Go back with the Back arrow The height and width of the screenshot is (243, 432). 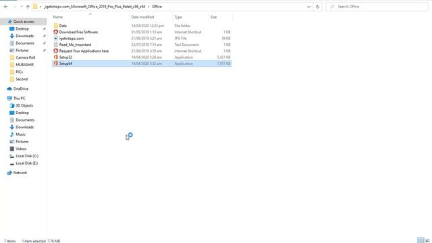[5, 7]
